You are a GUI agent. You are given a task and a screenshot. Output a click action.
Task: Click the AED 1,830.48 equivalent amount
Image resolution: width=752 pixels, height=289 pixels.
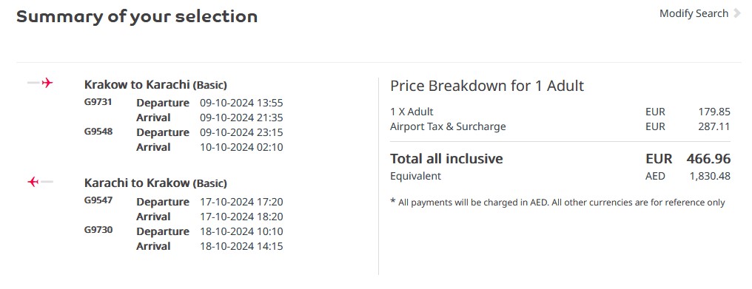(688, 177)
